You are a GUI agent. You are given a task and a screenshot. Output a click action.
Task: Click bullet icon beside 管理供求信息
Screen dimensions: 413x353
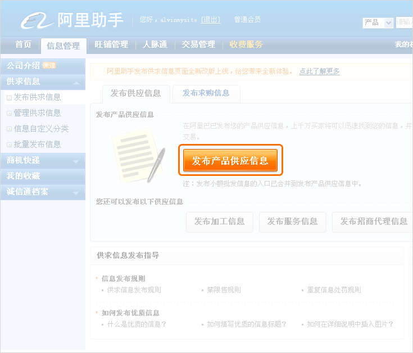click(x=9, y=114)
